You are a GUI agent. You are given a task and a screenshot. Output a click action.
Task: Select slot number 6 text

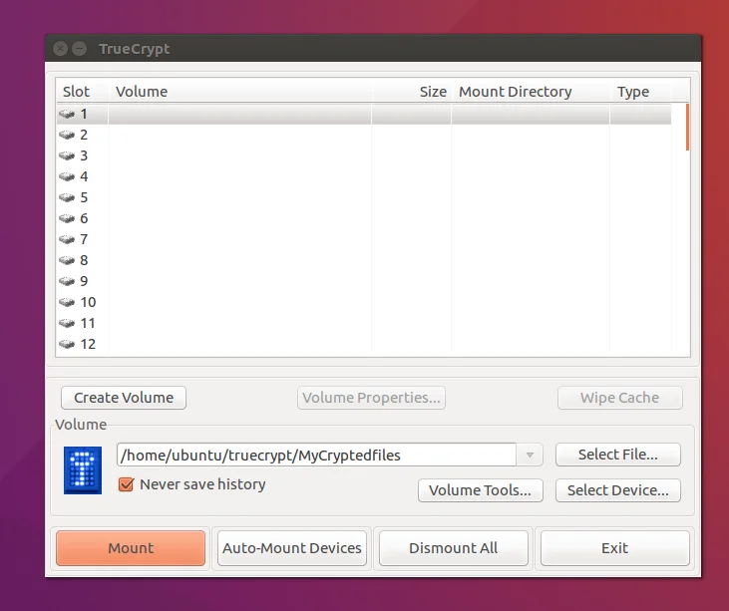point(84,218)
